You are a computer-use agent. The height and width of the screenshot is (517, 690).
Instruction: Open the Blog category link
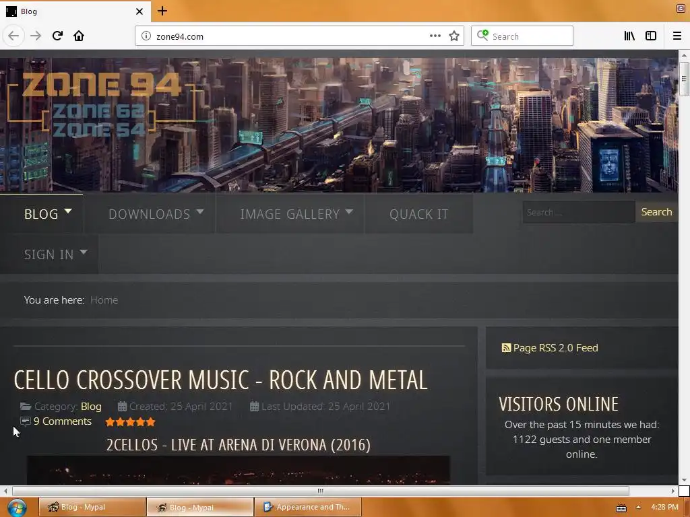click(x=91, y=407)
